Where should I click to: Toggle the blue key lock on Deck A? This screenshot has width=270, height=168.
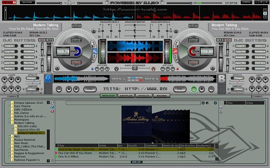tap(92, 69)
